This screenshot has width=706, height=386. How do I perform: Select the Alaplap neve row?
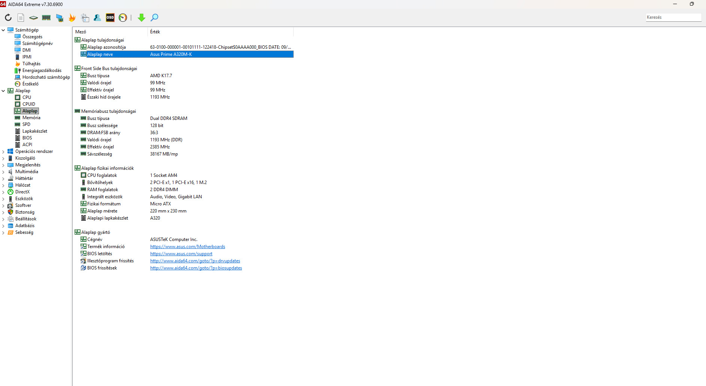(187, 54)
